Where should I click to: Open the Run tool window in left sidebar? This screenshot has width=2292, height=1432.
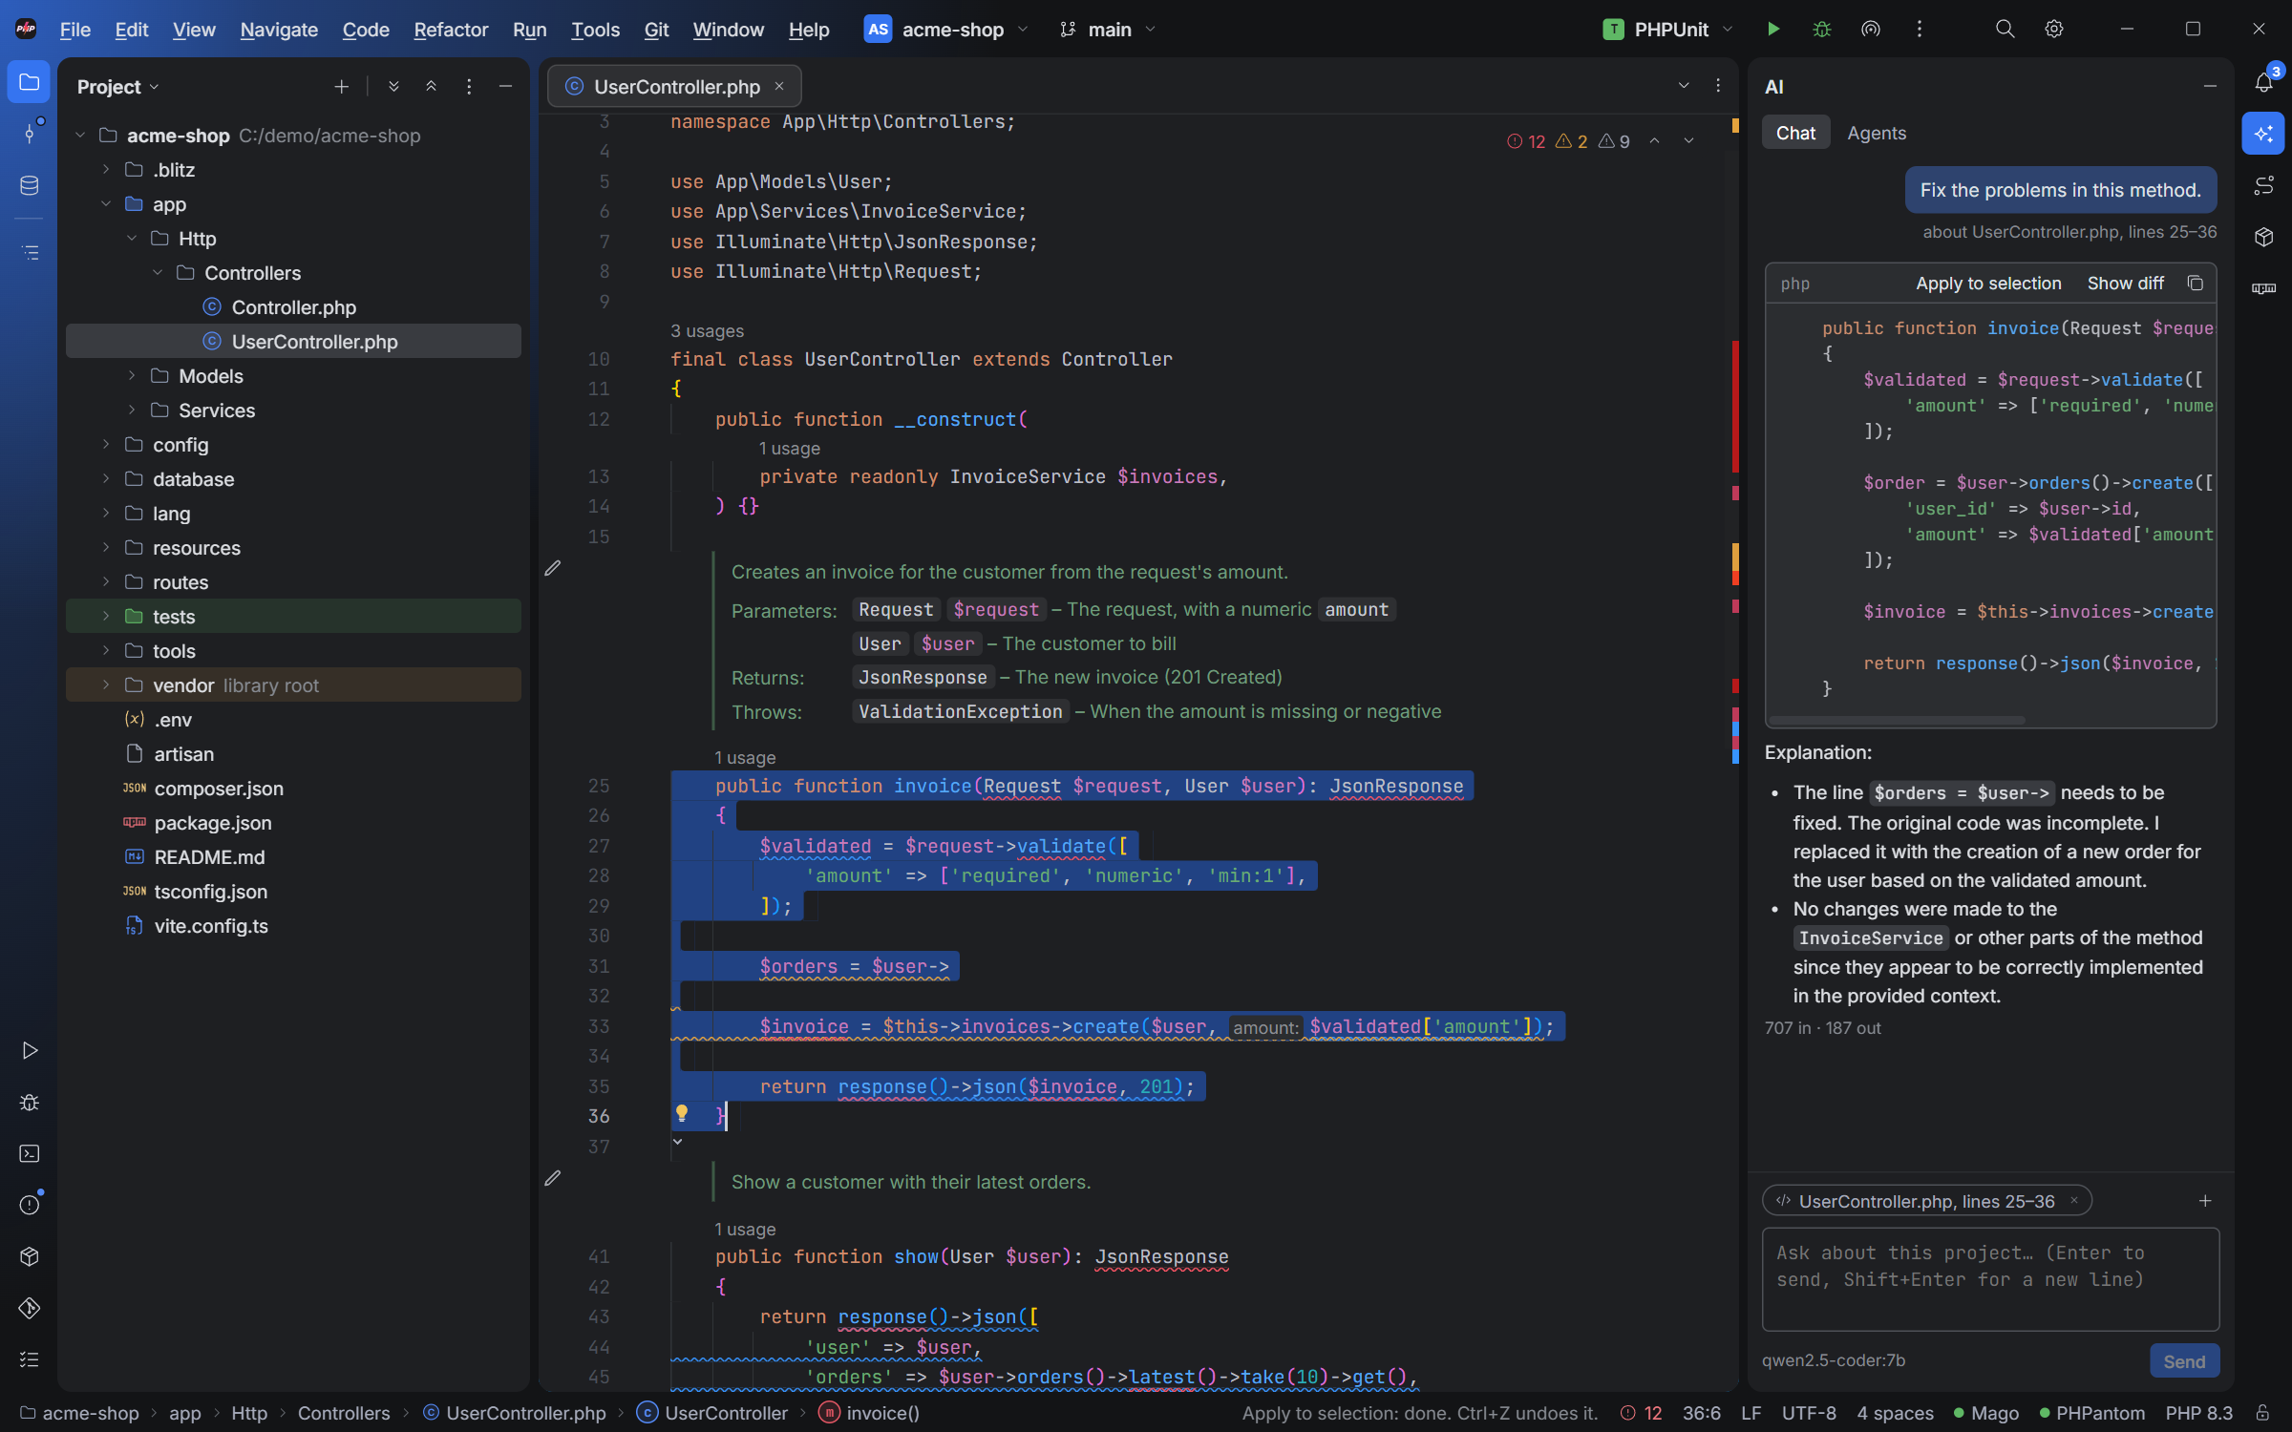click(29, 1050)
